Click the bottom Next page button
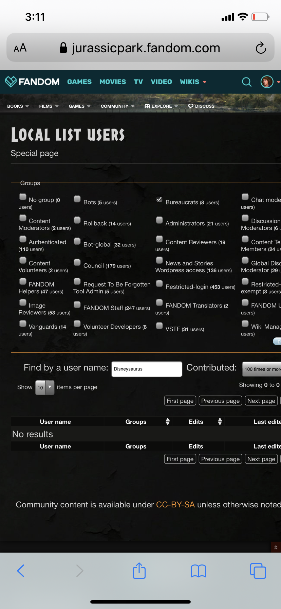281x609 pixels. (261, 459)
